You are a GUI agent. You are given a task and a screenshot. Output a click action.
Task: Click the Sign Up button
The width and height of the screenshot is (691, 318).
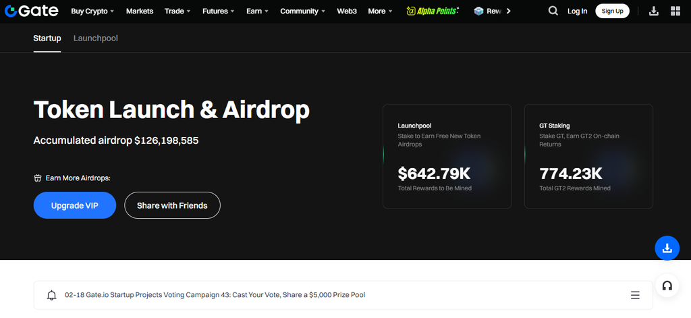(x=613, y=11)
